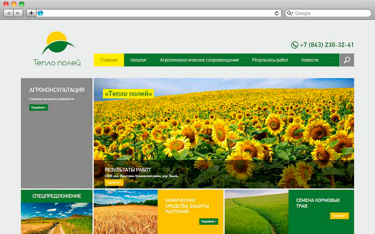The image size is (375, 234).
Task: Close the browser window with the red button
Action: click(6, 4)
